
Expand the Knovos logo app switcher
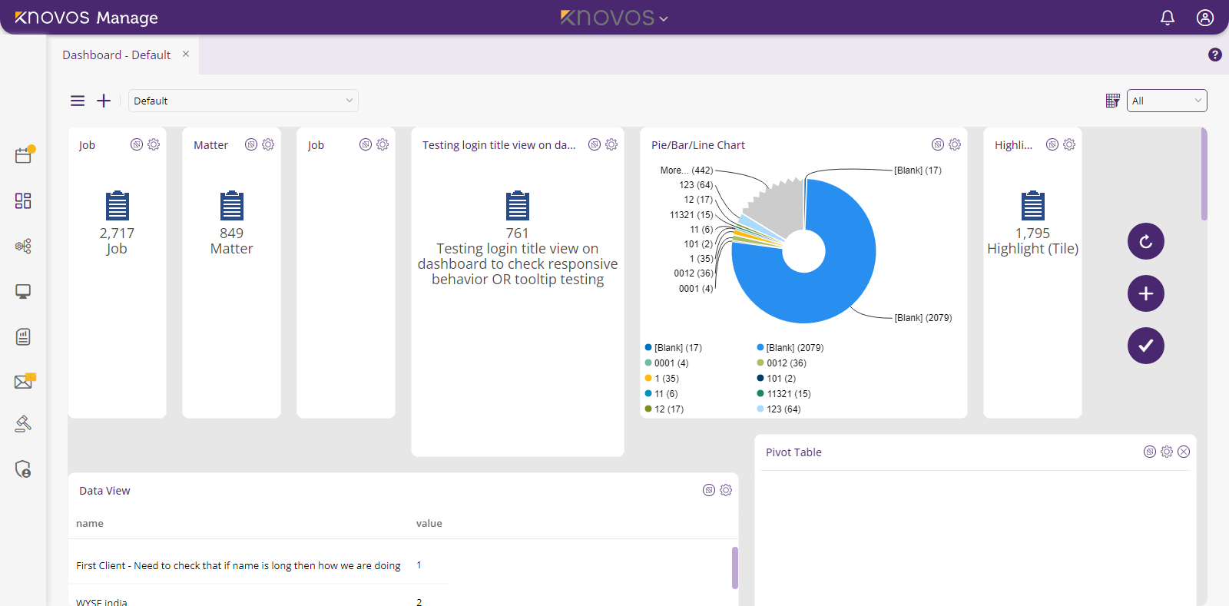pyautogui.click(x=614, y=18)
